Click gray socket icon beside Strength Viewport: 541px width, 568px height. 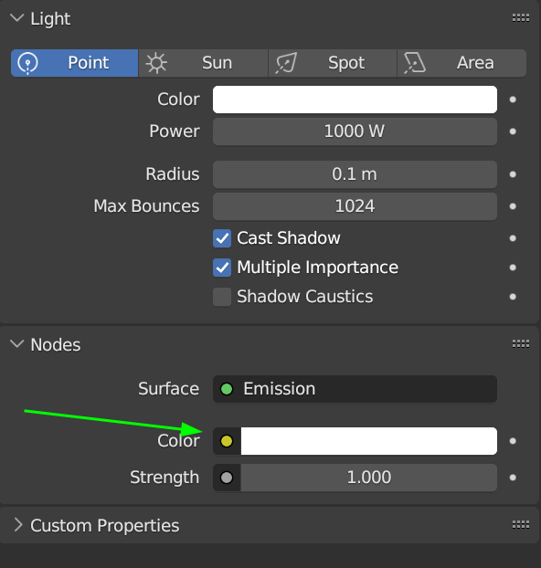pos(227,478)
